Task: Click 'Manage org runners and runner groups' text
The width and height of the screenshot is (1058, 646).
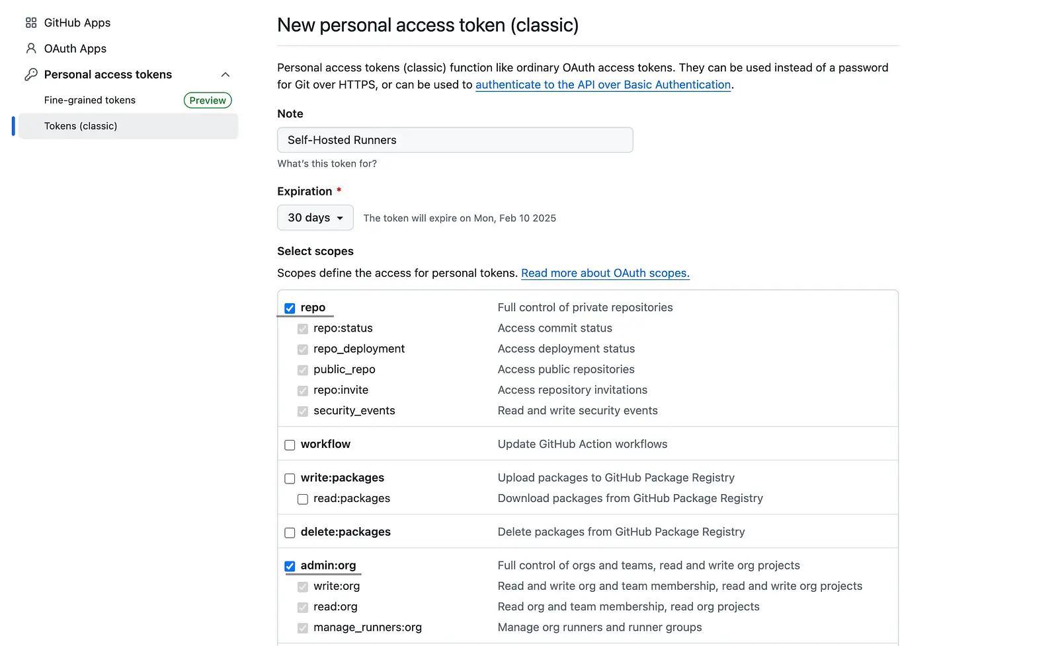Action: tap(600, 628)
